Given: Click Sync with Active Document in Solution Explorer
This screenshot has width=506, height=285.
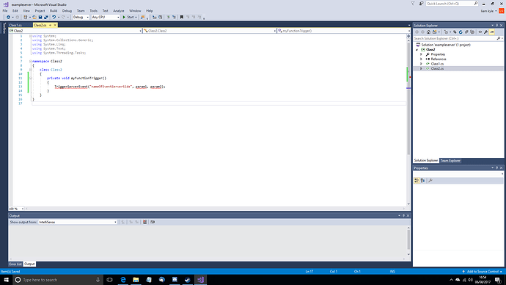Looking at the screenshot, I should 455,32.
